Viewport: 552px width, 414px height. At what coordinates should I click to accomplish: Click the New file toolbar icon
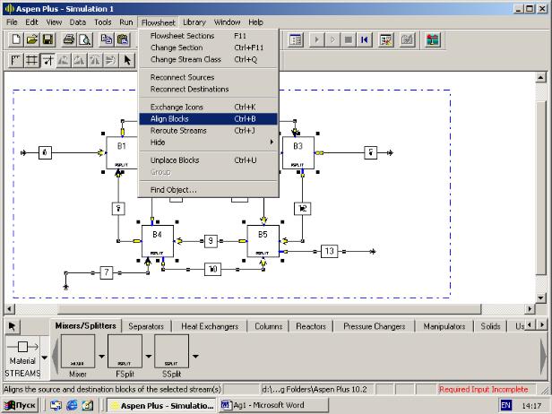[x=16, y=39]
